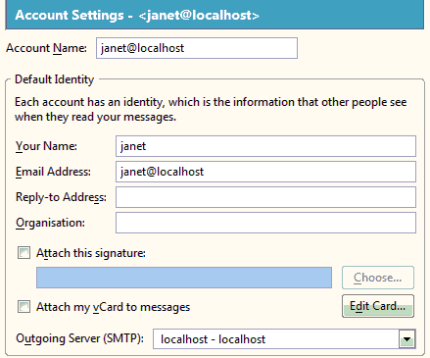Click into the empty Organisation field

[265, 223]
